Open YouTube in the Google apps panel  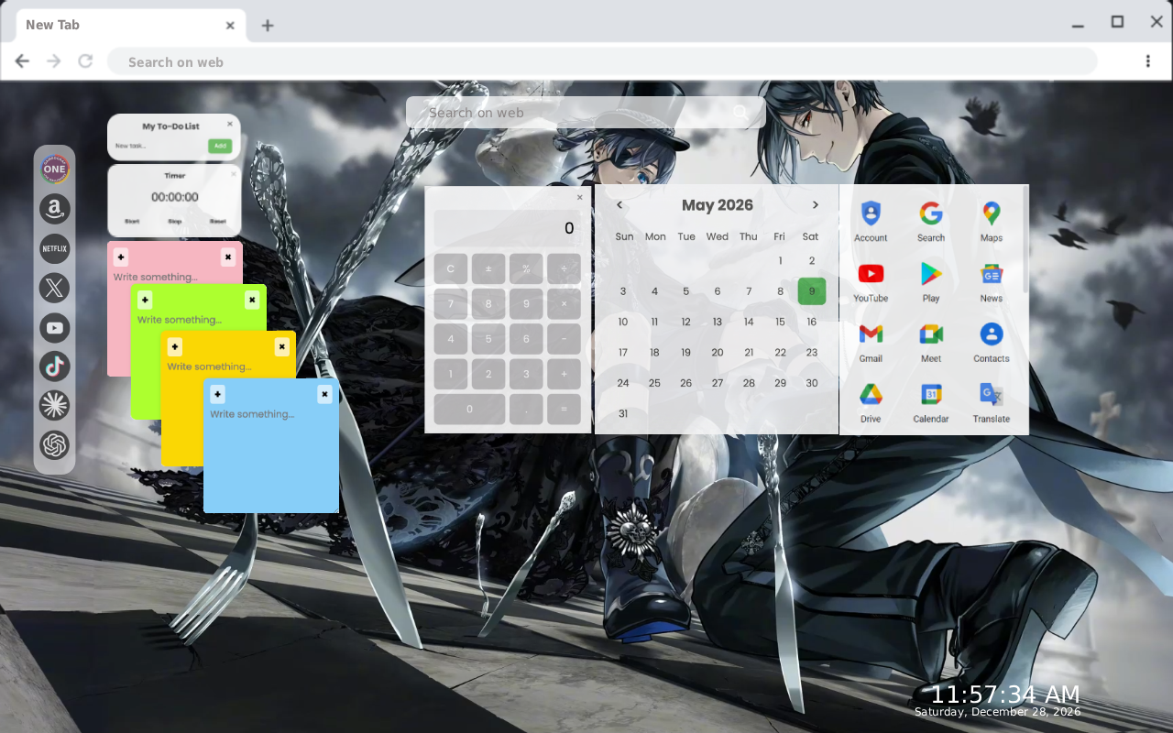click(871, 282)
